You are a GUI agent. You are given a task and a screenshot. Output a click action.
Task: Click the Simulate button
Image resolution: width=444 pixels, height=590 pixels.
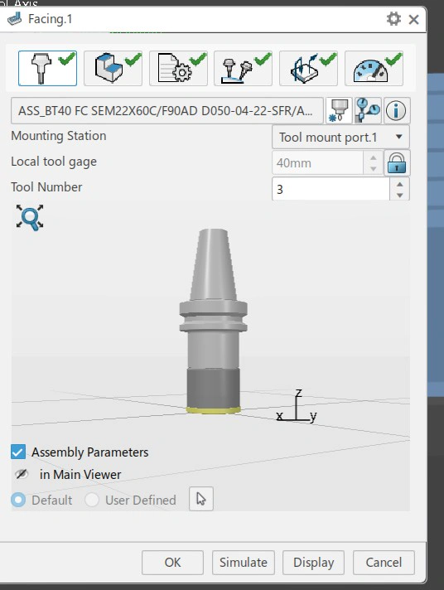(244, 563)
